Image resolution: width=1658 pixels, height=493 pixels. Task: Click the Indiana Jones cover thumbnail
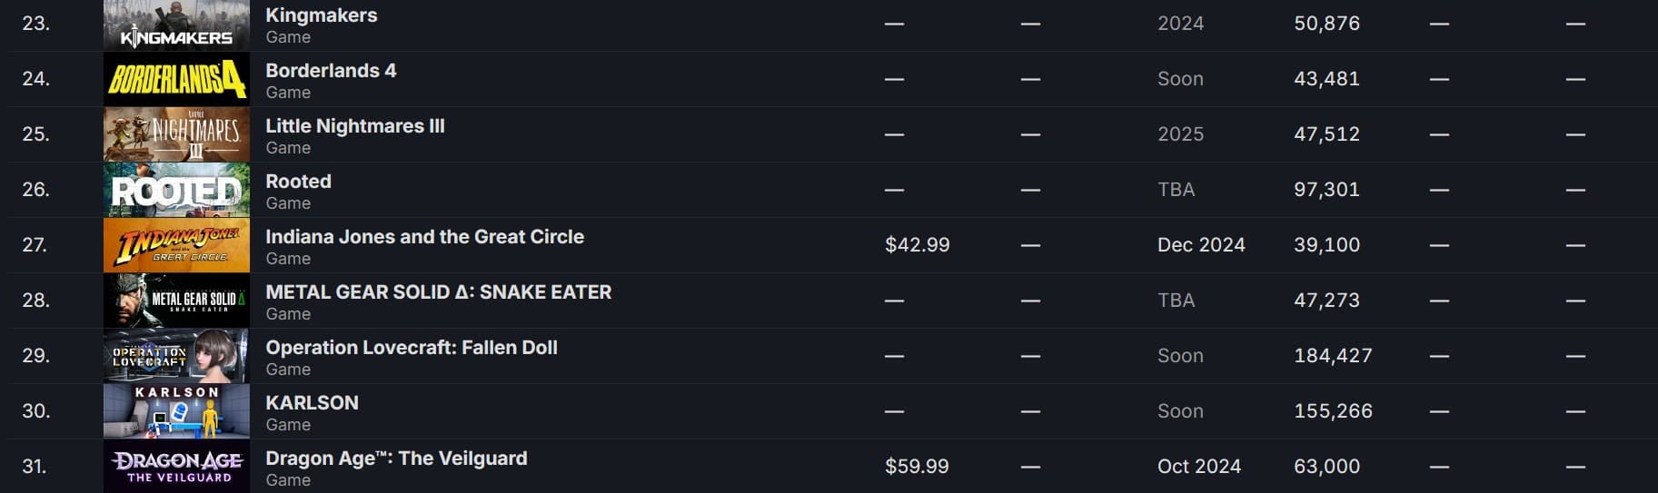coord(176,245)
